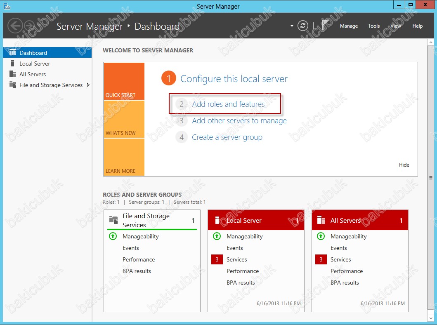Open Events in File and Storage Services tile
Screen dimensions: 437x325
pyautogui.click(x=131, y=248)
